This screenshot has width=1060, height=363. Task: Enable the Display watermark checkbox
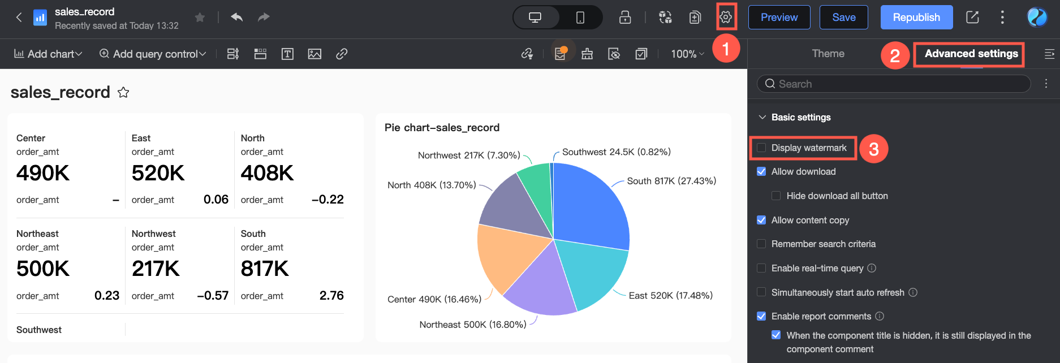pos(761,148)
